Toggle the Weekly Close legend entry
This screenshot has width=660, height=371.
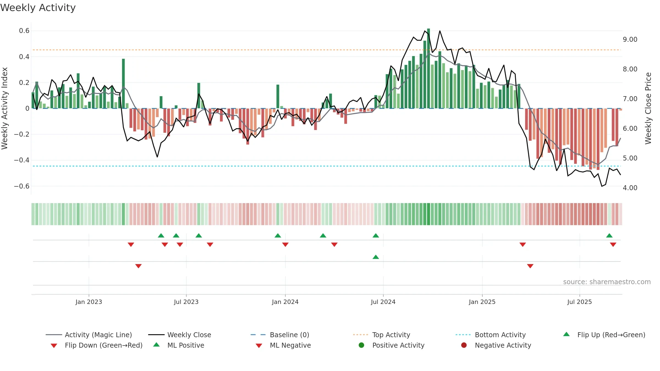(x=180, y=335)
